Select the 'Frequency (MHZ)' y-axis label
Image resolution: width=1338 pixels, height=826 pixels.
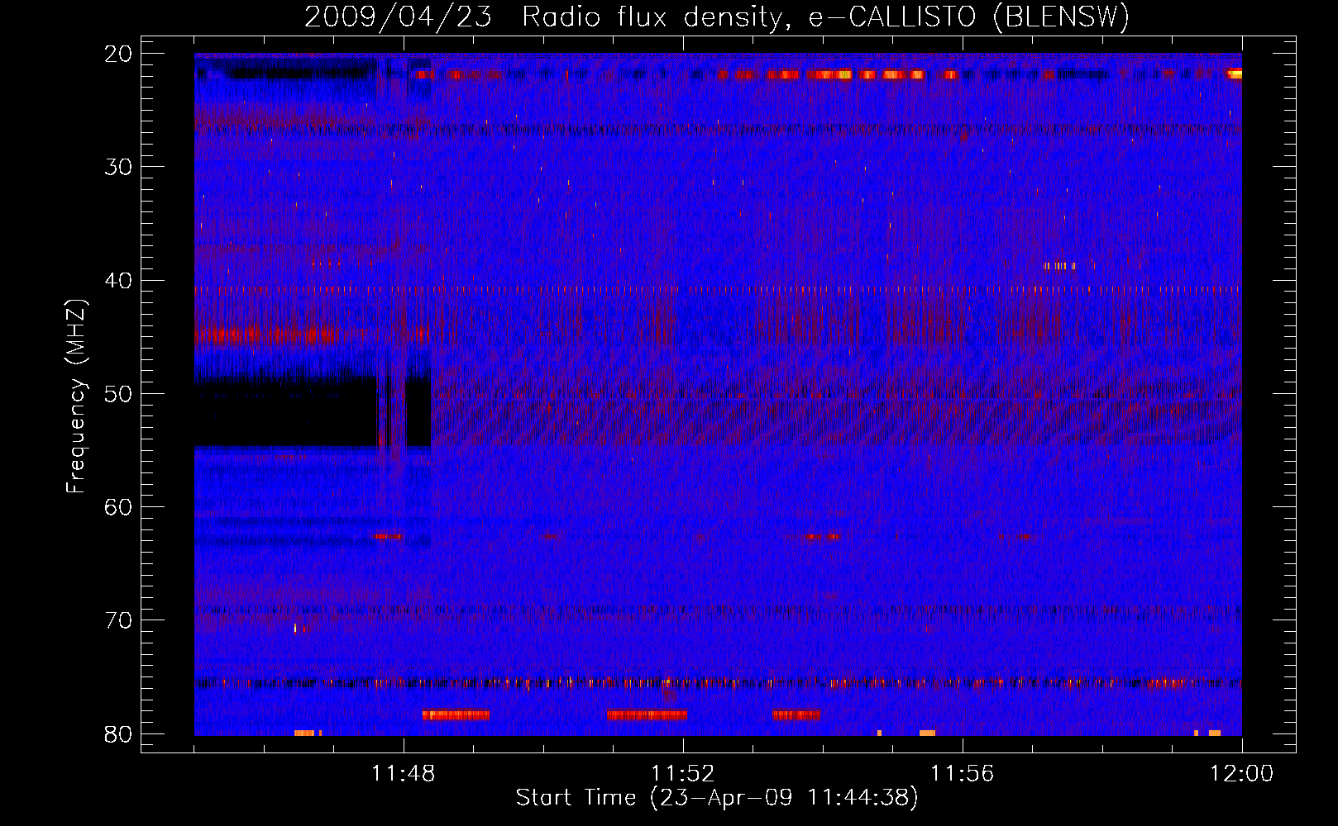(x=76, y=396)
